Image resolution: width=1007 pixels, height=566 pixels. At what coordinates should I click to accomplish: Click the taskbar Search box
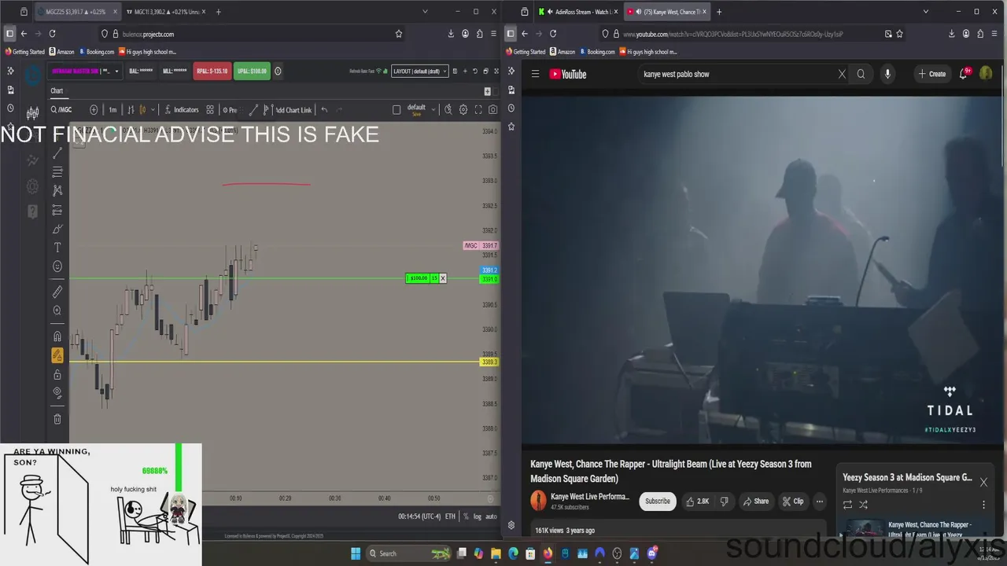[x=409, y=553]
